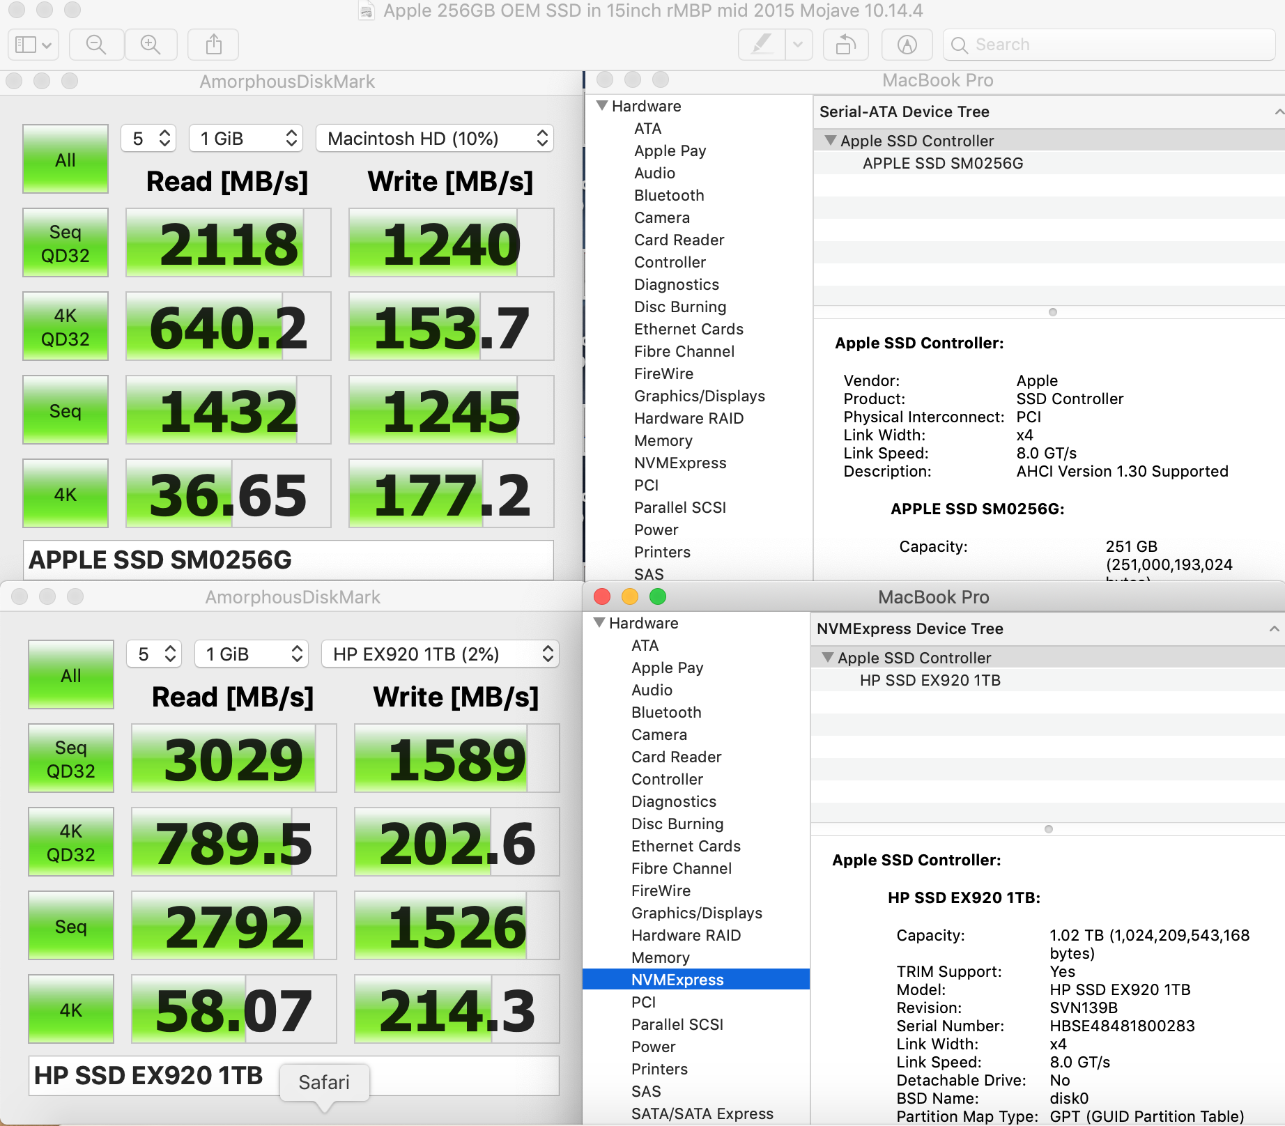
Task: Close the bottom MacBook Pro window
Action: pos(602,596)
